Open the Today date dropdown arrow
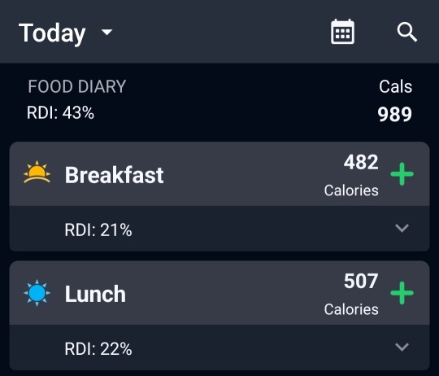The width and height of the screenshot is (439, 376). click(x=107, y=33)
